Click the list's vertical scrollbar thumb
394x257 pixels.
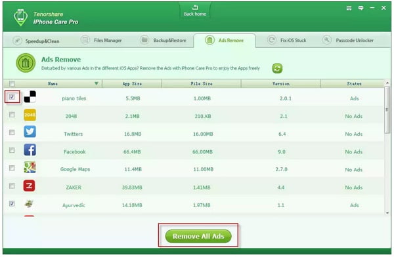387,109
